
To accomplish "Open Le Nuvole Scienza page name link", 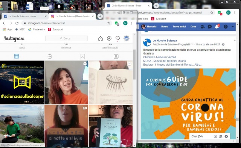I will (x=165, y=41).
